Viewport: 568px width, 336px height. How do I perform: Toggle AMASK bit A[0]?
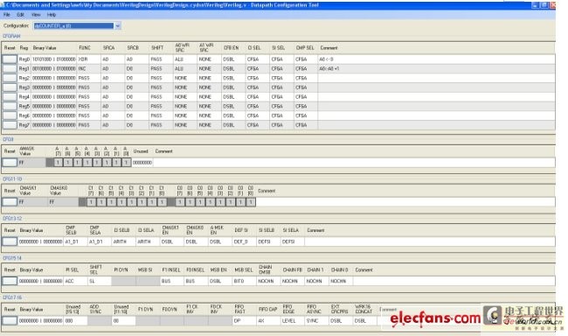pos(126,163)
